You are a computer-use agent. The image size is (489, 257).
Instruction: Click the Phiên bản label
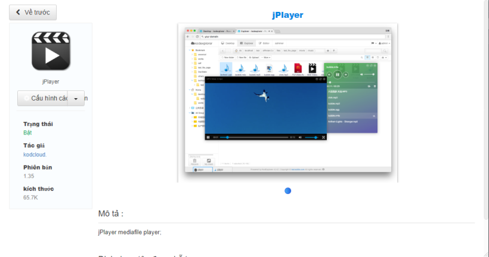coord(38,167)
